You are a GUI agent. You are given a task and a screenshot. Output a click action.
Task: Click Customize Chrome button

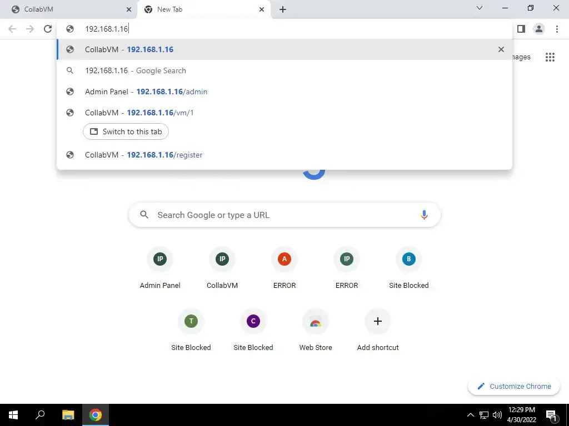[514, 386]
